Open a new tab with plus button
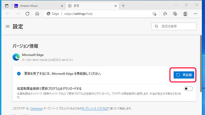Viewport: 205px width, 115px height. [x=123, y=6]
